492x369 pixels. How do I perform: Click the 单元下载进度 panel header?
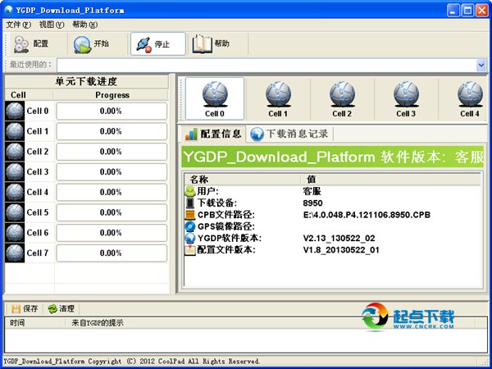(x=87, y=81)
